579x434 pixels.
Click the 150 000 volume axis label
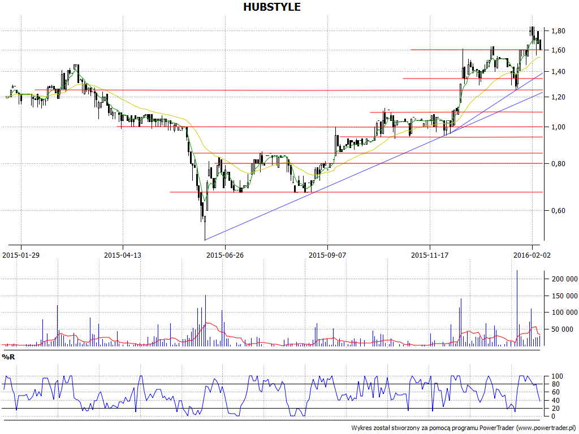click(x=564, y=296)
